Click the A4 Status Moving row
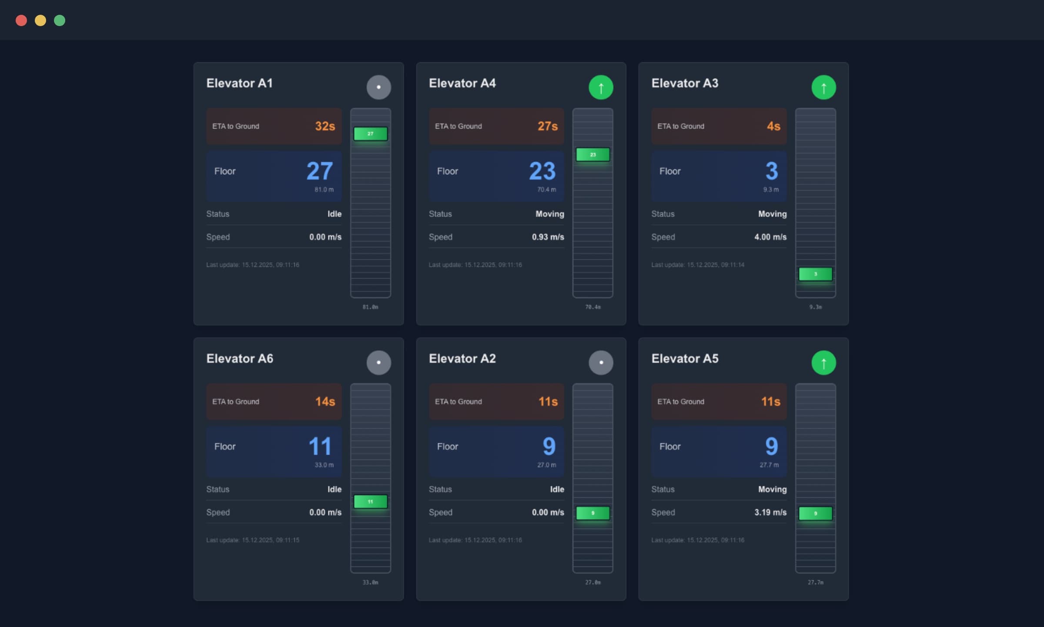The width and height of the screenshot is (1044, 627). (496, 214)
